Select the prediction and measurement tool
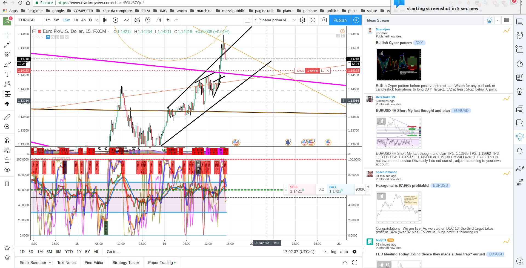The image size is (526, 268). pyautogui.click(x=7, y=94)
